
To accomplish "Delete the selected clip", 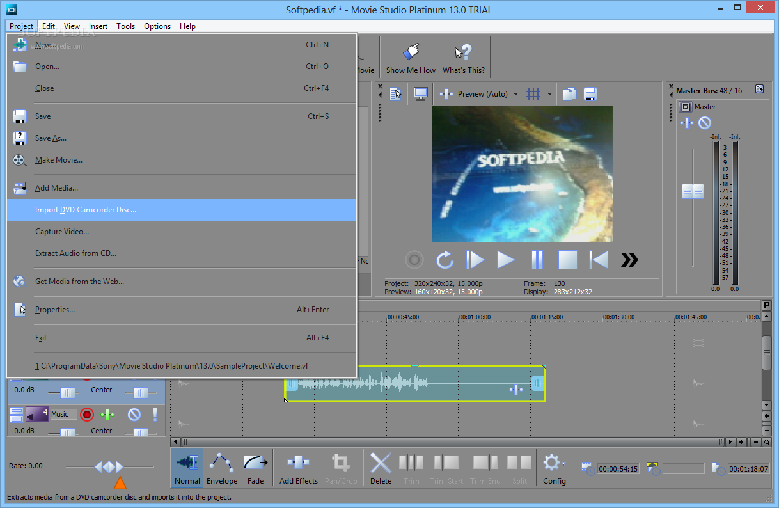I will pos(381,467).
